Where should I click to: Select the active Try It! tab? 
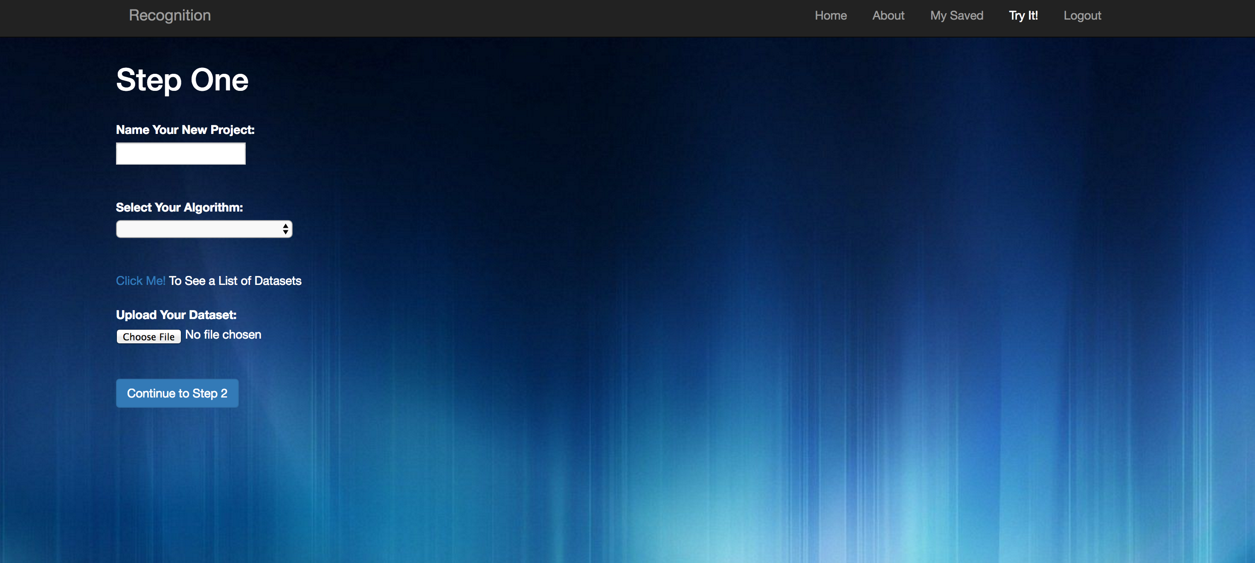[1023, 15]
